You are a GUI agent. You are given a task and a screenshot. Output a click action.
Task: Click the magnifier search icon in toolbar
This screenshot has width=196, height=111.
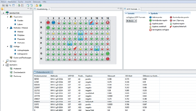(x=10, y=5)
